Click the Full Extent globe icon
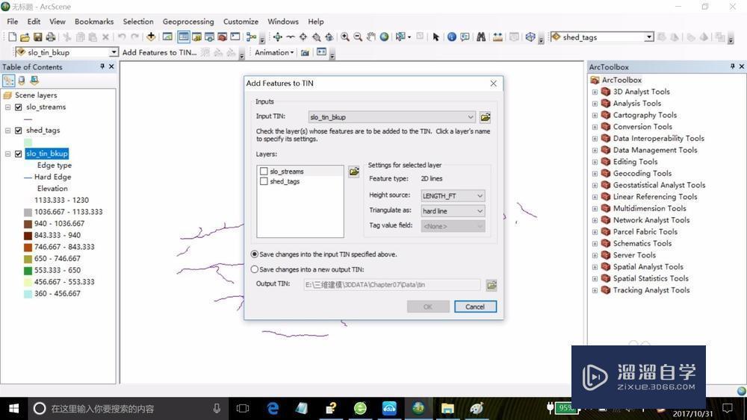Viewport: 747px width, 420px height. pyautogui.click(x=384, y=37)
